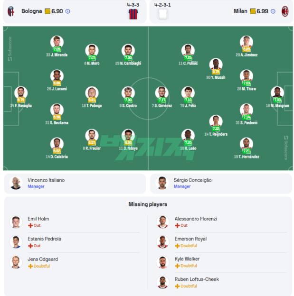This screenshot has width=294, height=296.
Task: Click Jens Odgaard's player photo
Action: coord(16,262)
